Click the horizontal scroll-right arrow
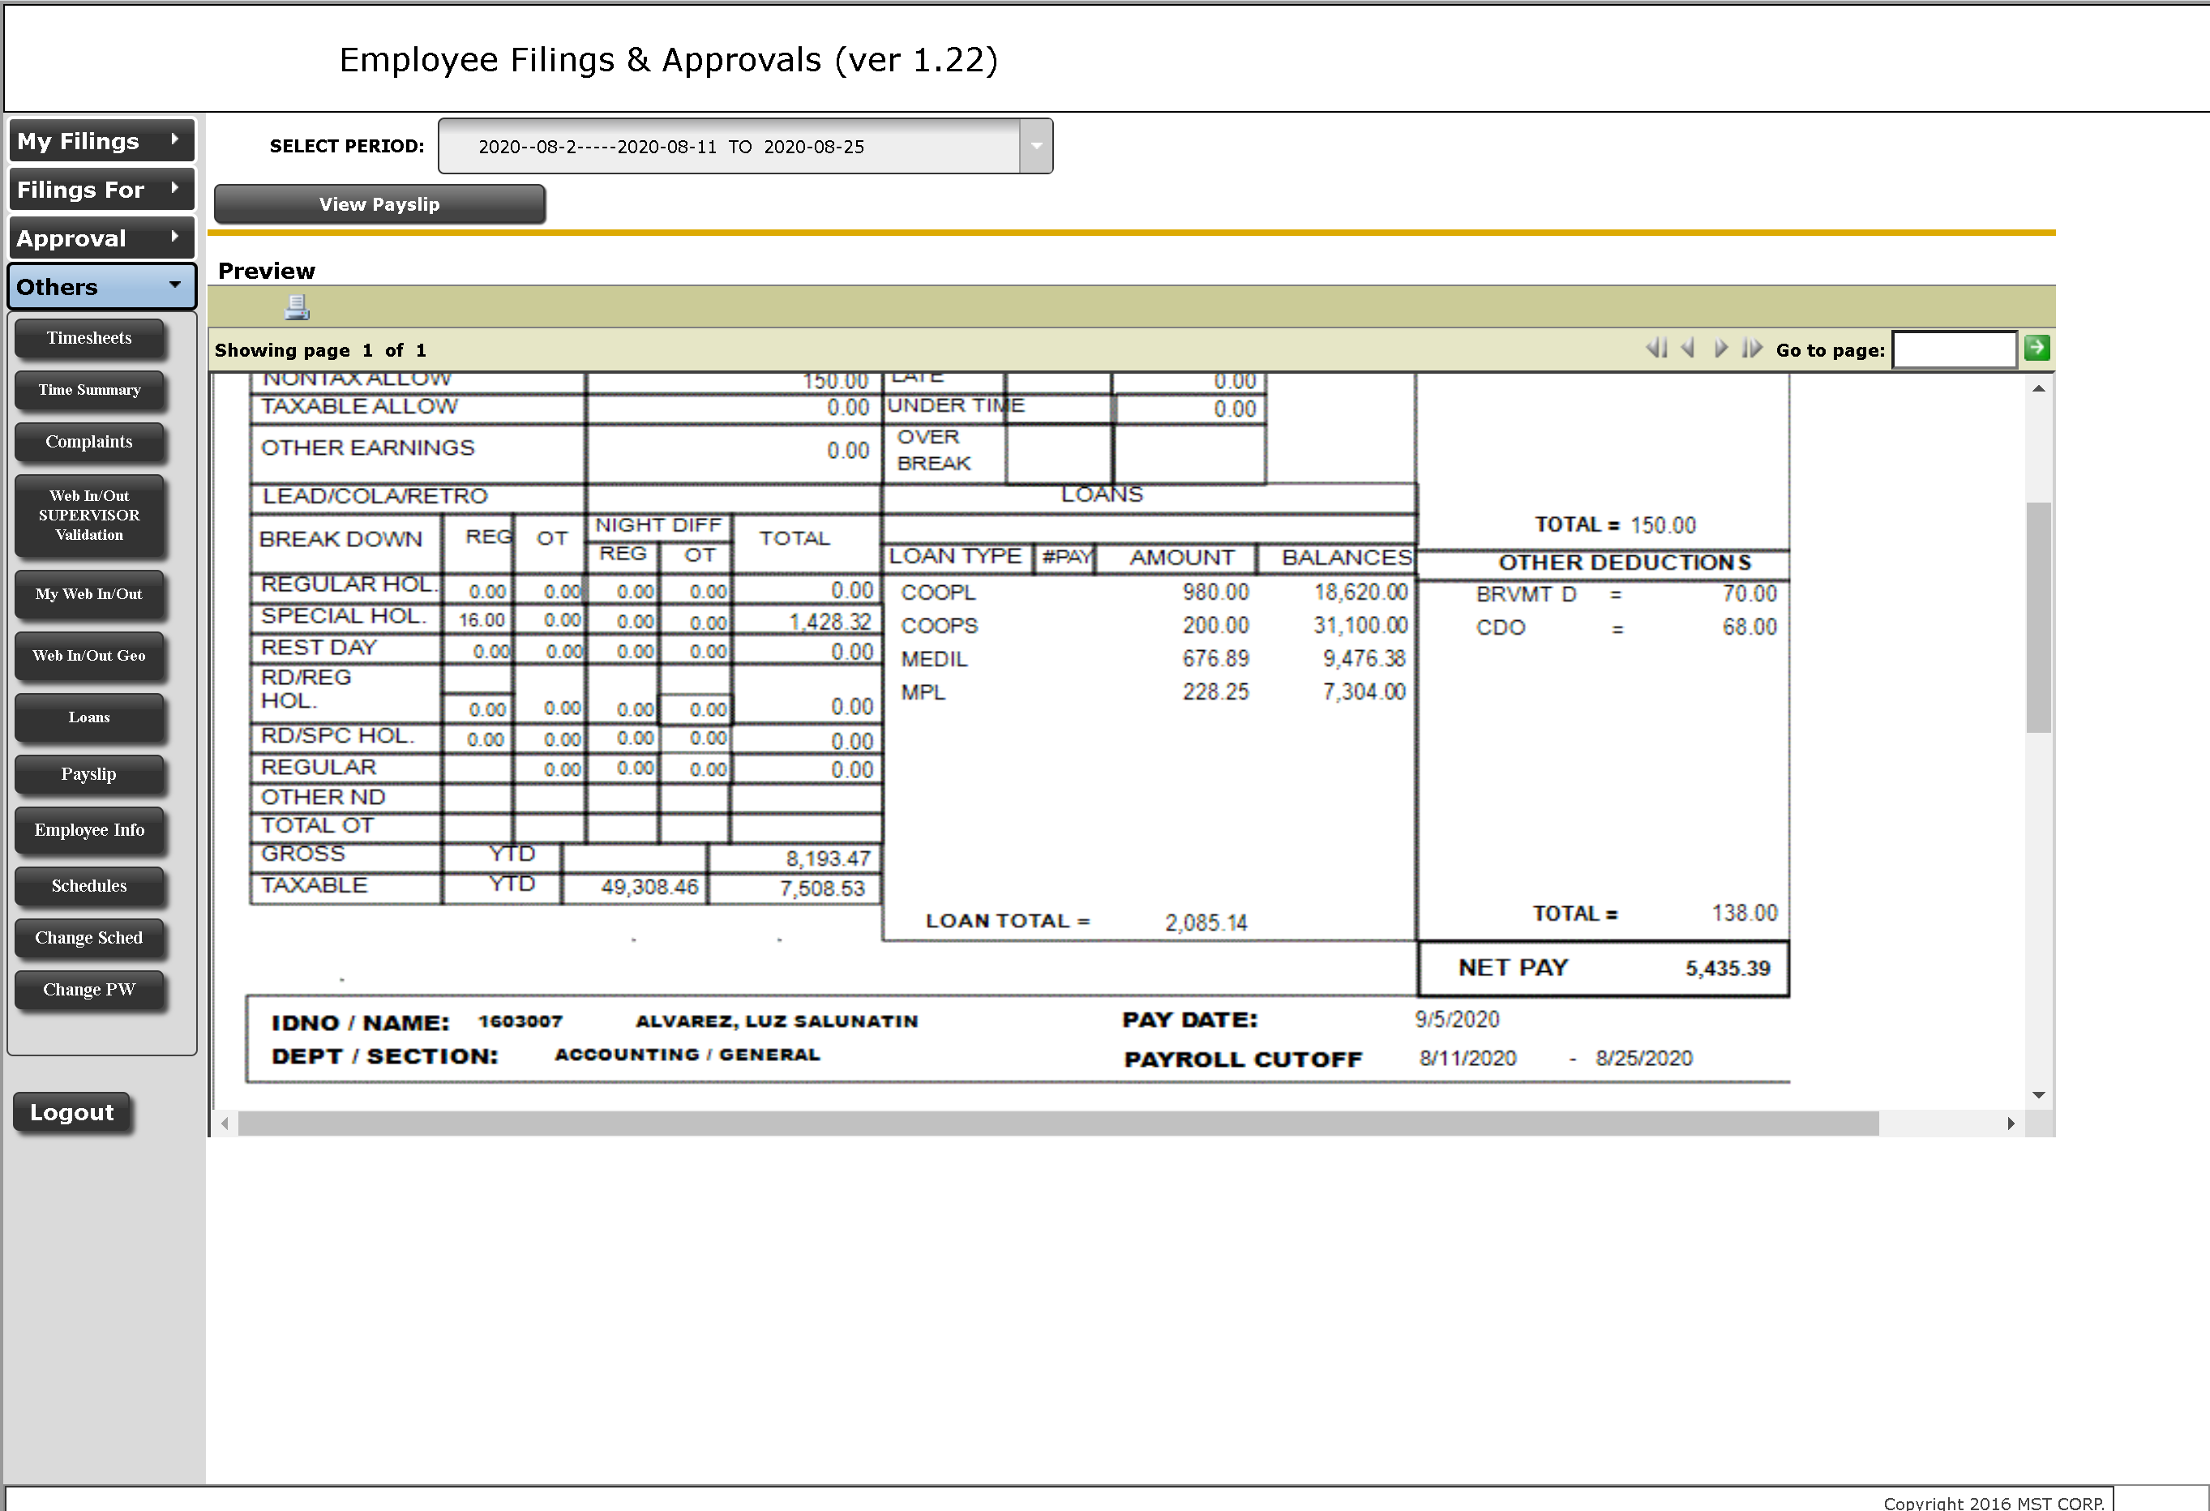The image size is (2210, 1511). click(2011, 1123)
